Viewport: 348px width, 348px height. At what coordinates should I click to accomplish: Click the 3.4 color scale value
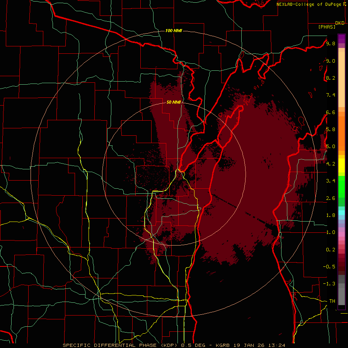point(331,181)
